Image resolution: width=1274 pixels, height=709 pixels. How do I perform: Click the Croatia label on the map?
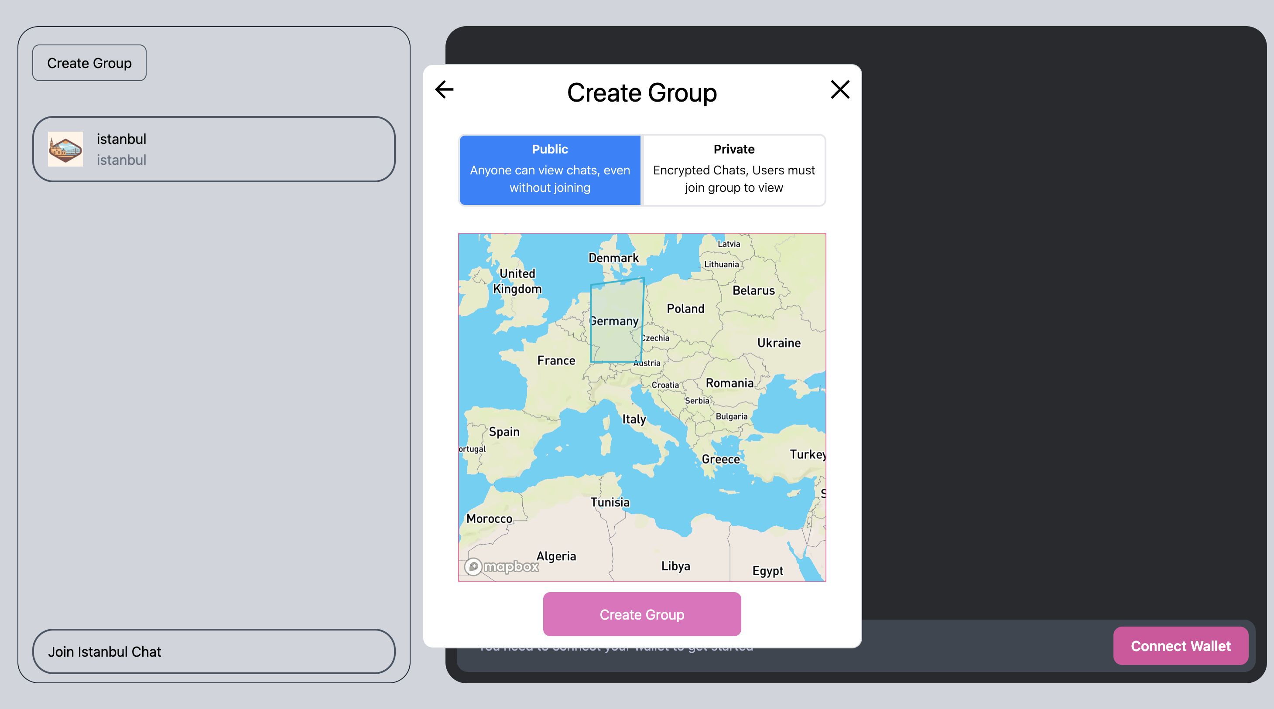click(x=665, y=385)
